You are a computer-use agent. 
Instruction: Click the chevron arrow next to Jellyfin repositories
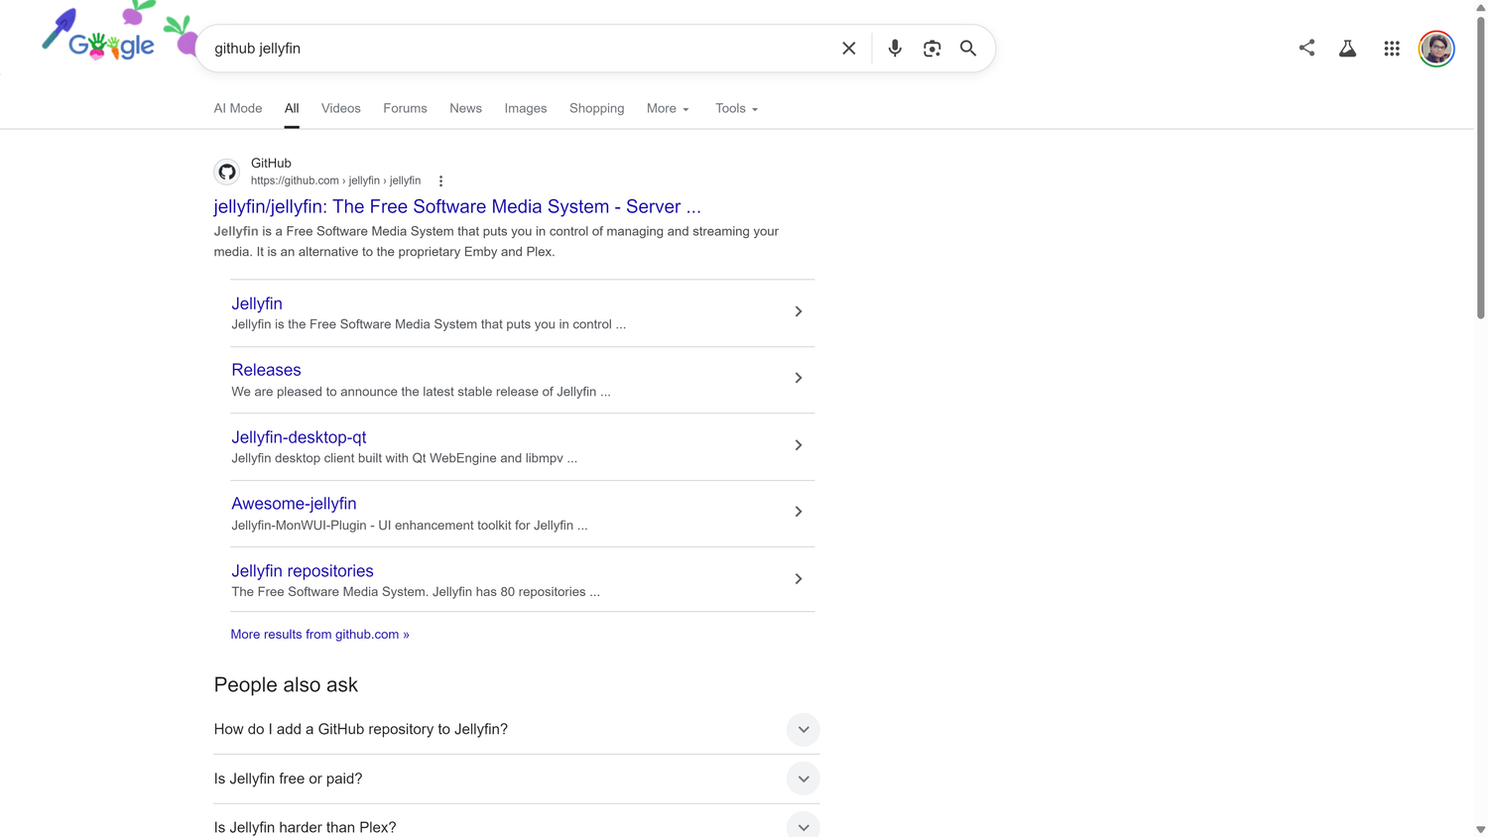click(798, 579)
